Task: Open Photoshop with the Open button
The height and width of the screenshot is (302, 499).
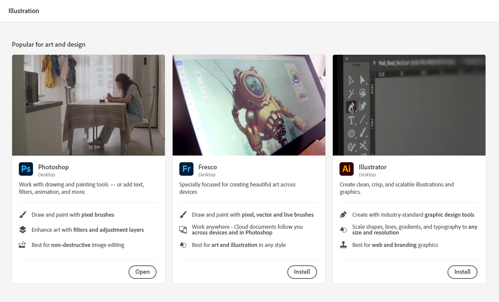Action: 142,272
